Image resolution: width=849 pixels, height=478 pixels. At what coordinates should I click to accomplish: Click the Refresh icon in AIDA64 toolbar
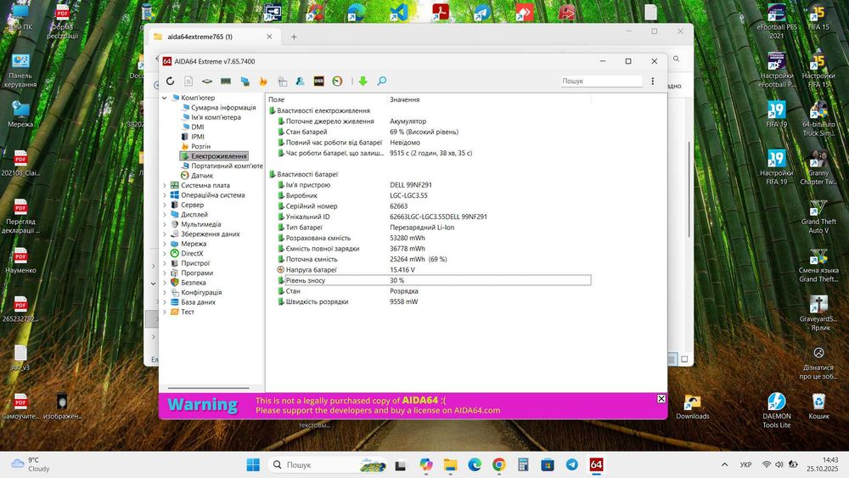pos(170,82)
